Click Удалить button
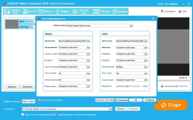Screen dimensions: 193x120 tap(12, 87)
